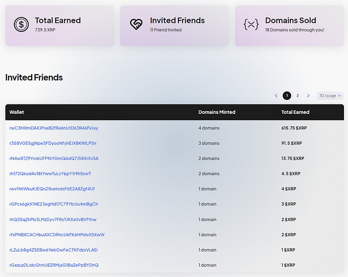Click the Total Earned column header
Image resolution: width=348 pixels, height=277 pixels.
coord(295,112)
